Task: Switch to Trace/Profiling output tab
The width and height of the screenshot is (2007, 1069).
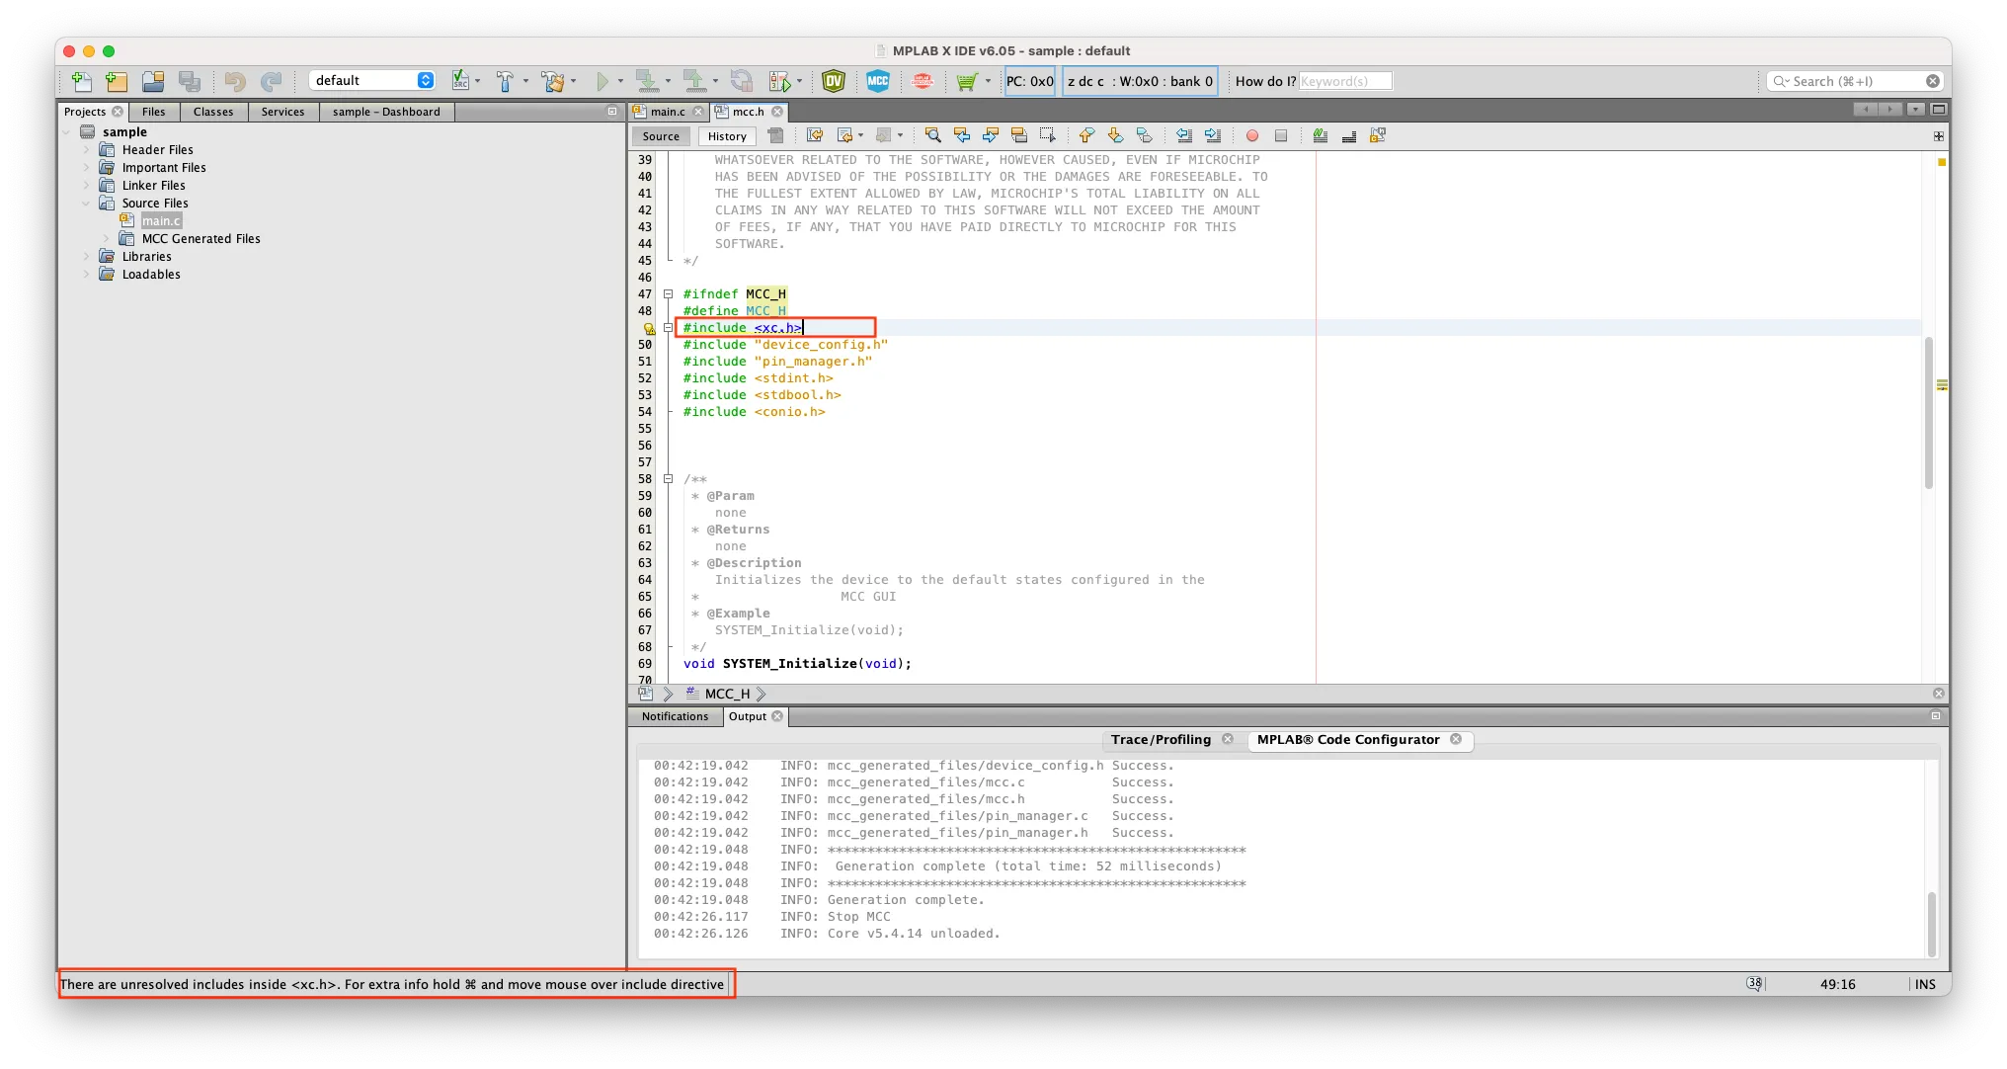Action: point(1161,739)
